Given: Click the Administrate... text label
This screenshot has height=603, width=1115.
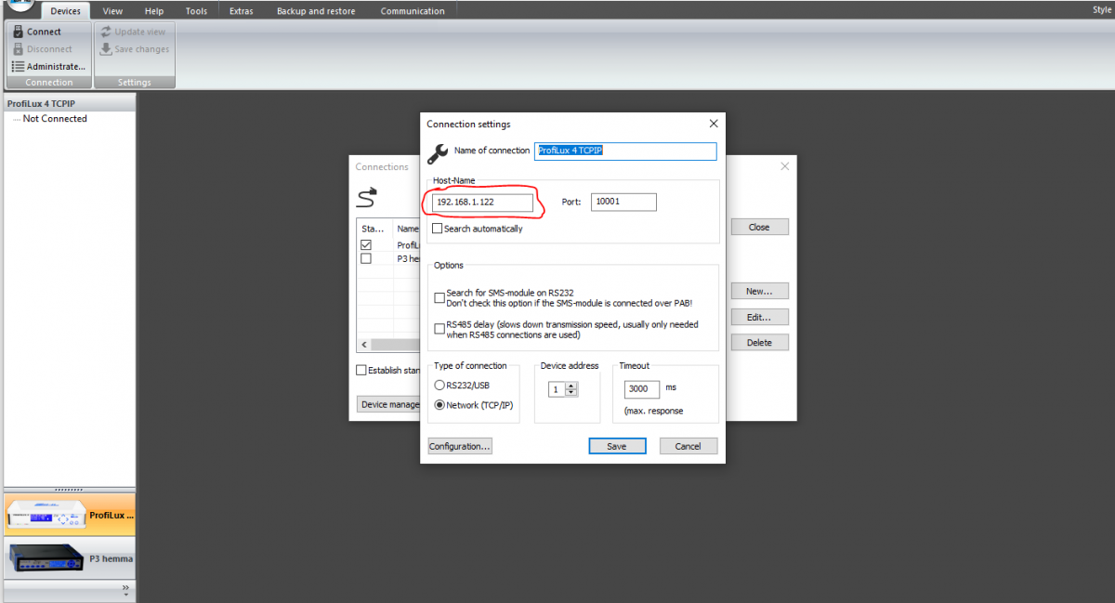Looking at the screenshot, I should (x=56, y=67).
